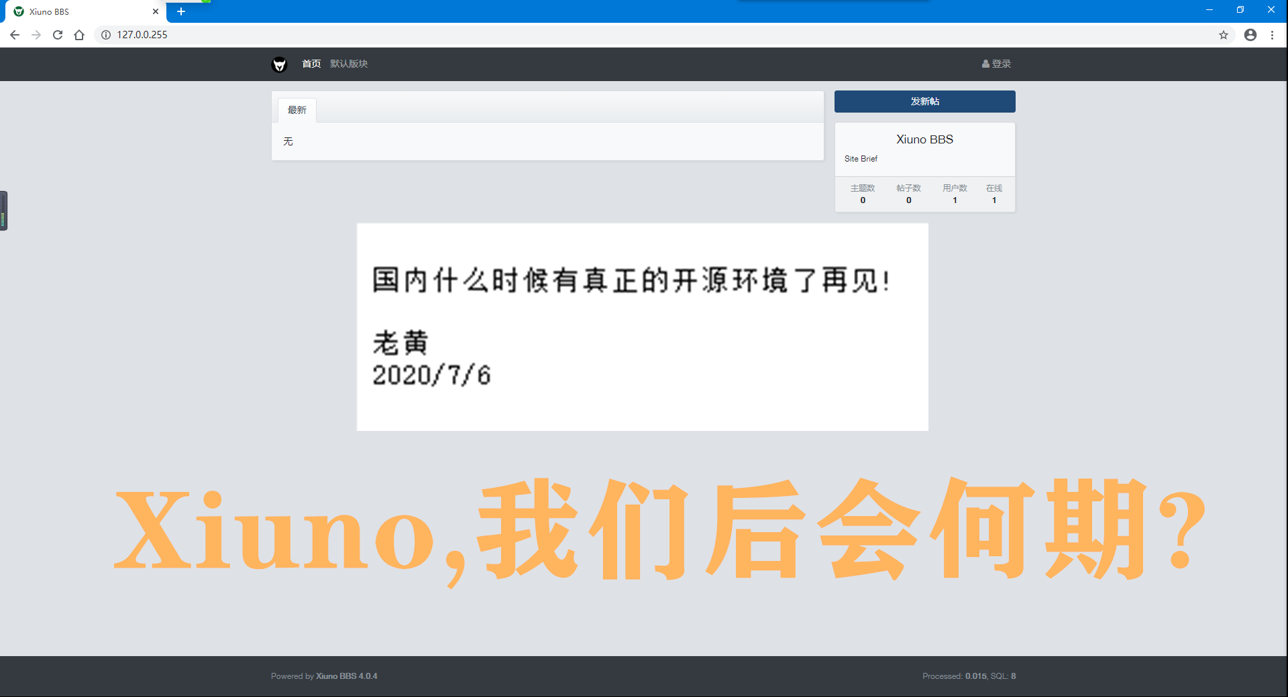Minimize the browser window
Viewport: 1288px width, 697px height.
tap(1210, 10)
